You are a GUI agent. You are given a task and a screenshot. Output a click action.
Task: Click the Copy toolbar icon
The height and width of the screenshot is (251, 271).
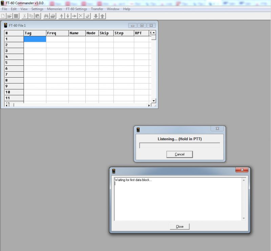pyautogui.click(x=31, y=16)
